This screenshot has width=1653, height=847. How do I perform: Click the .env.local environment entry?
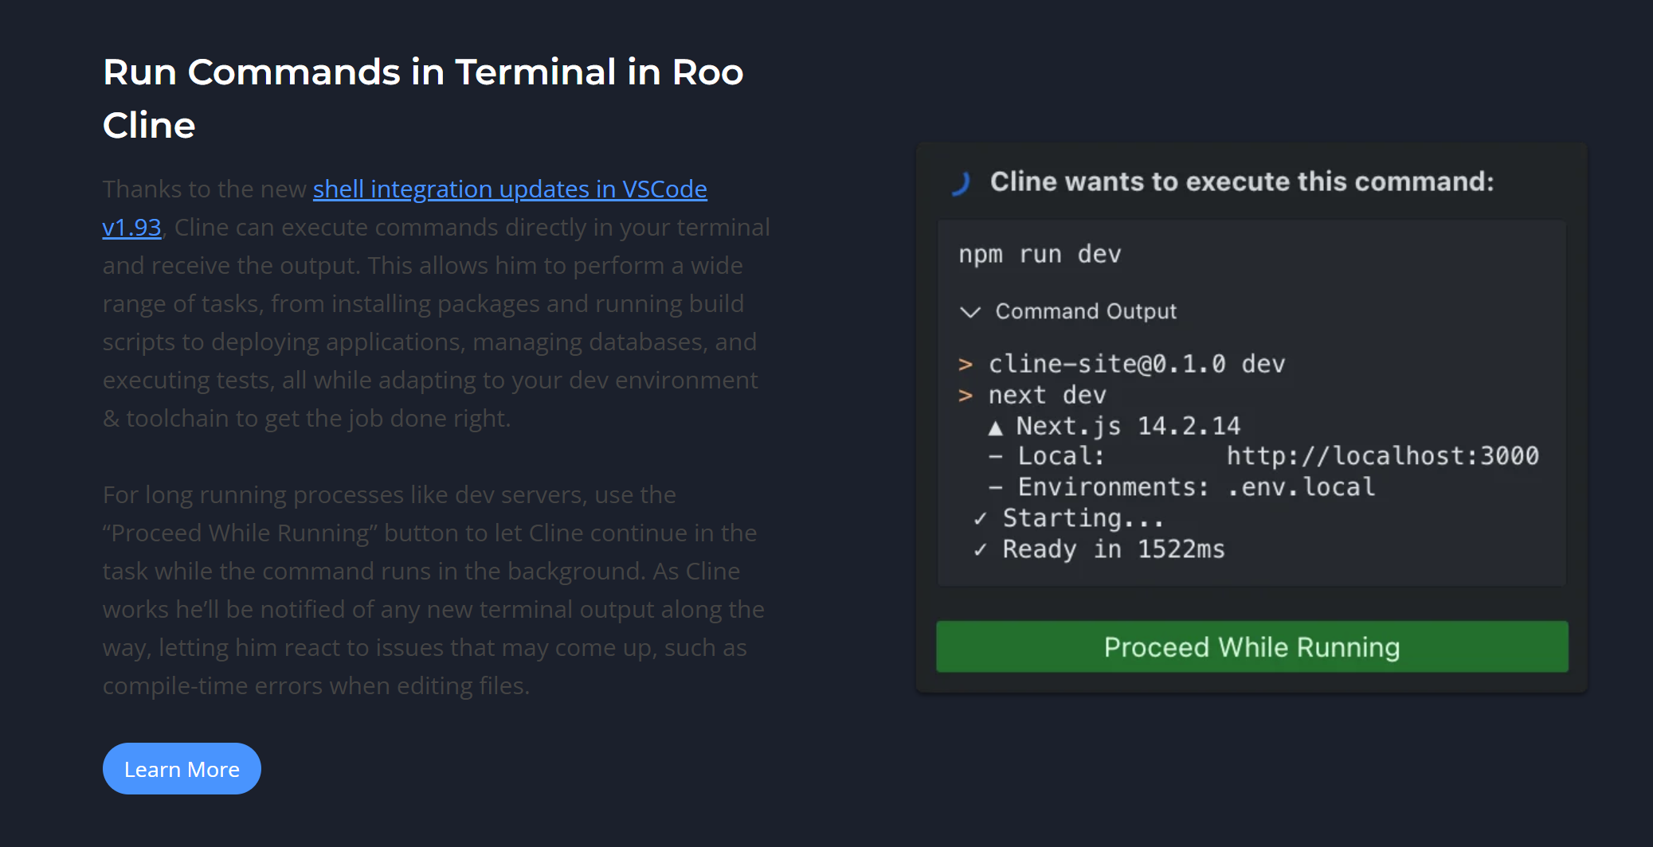(x=1301, y=487)
